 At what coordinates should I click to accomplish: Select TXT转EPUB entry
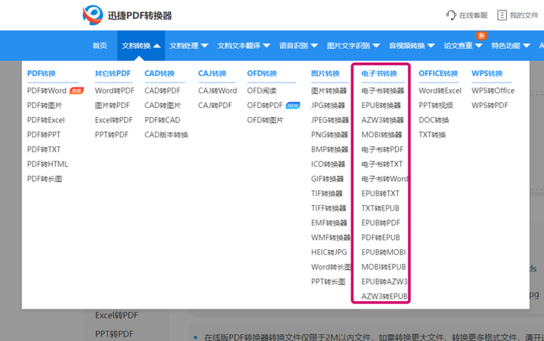click(380, 208)
